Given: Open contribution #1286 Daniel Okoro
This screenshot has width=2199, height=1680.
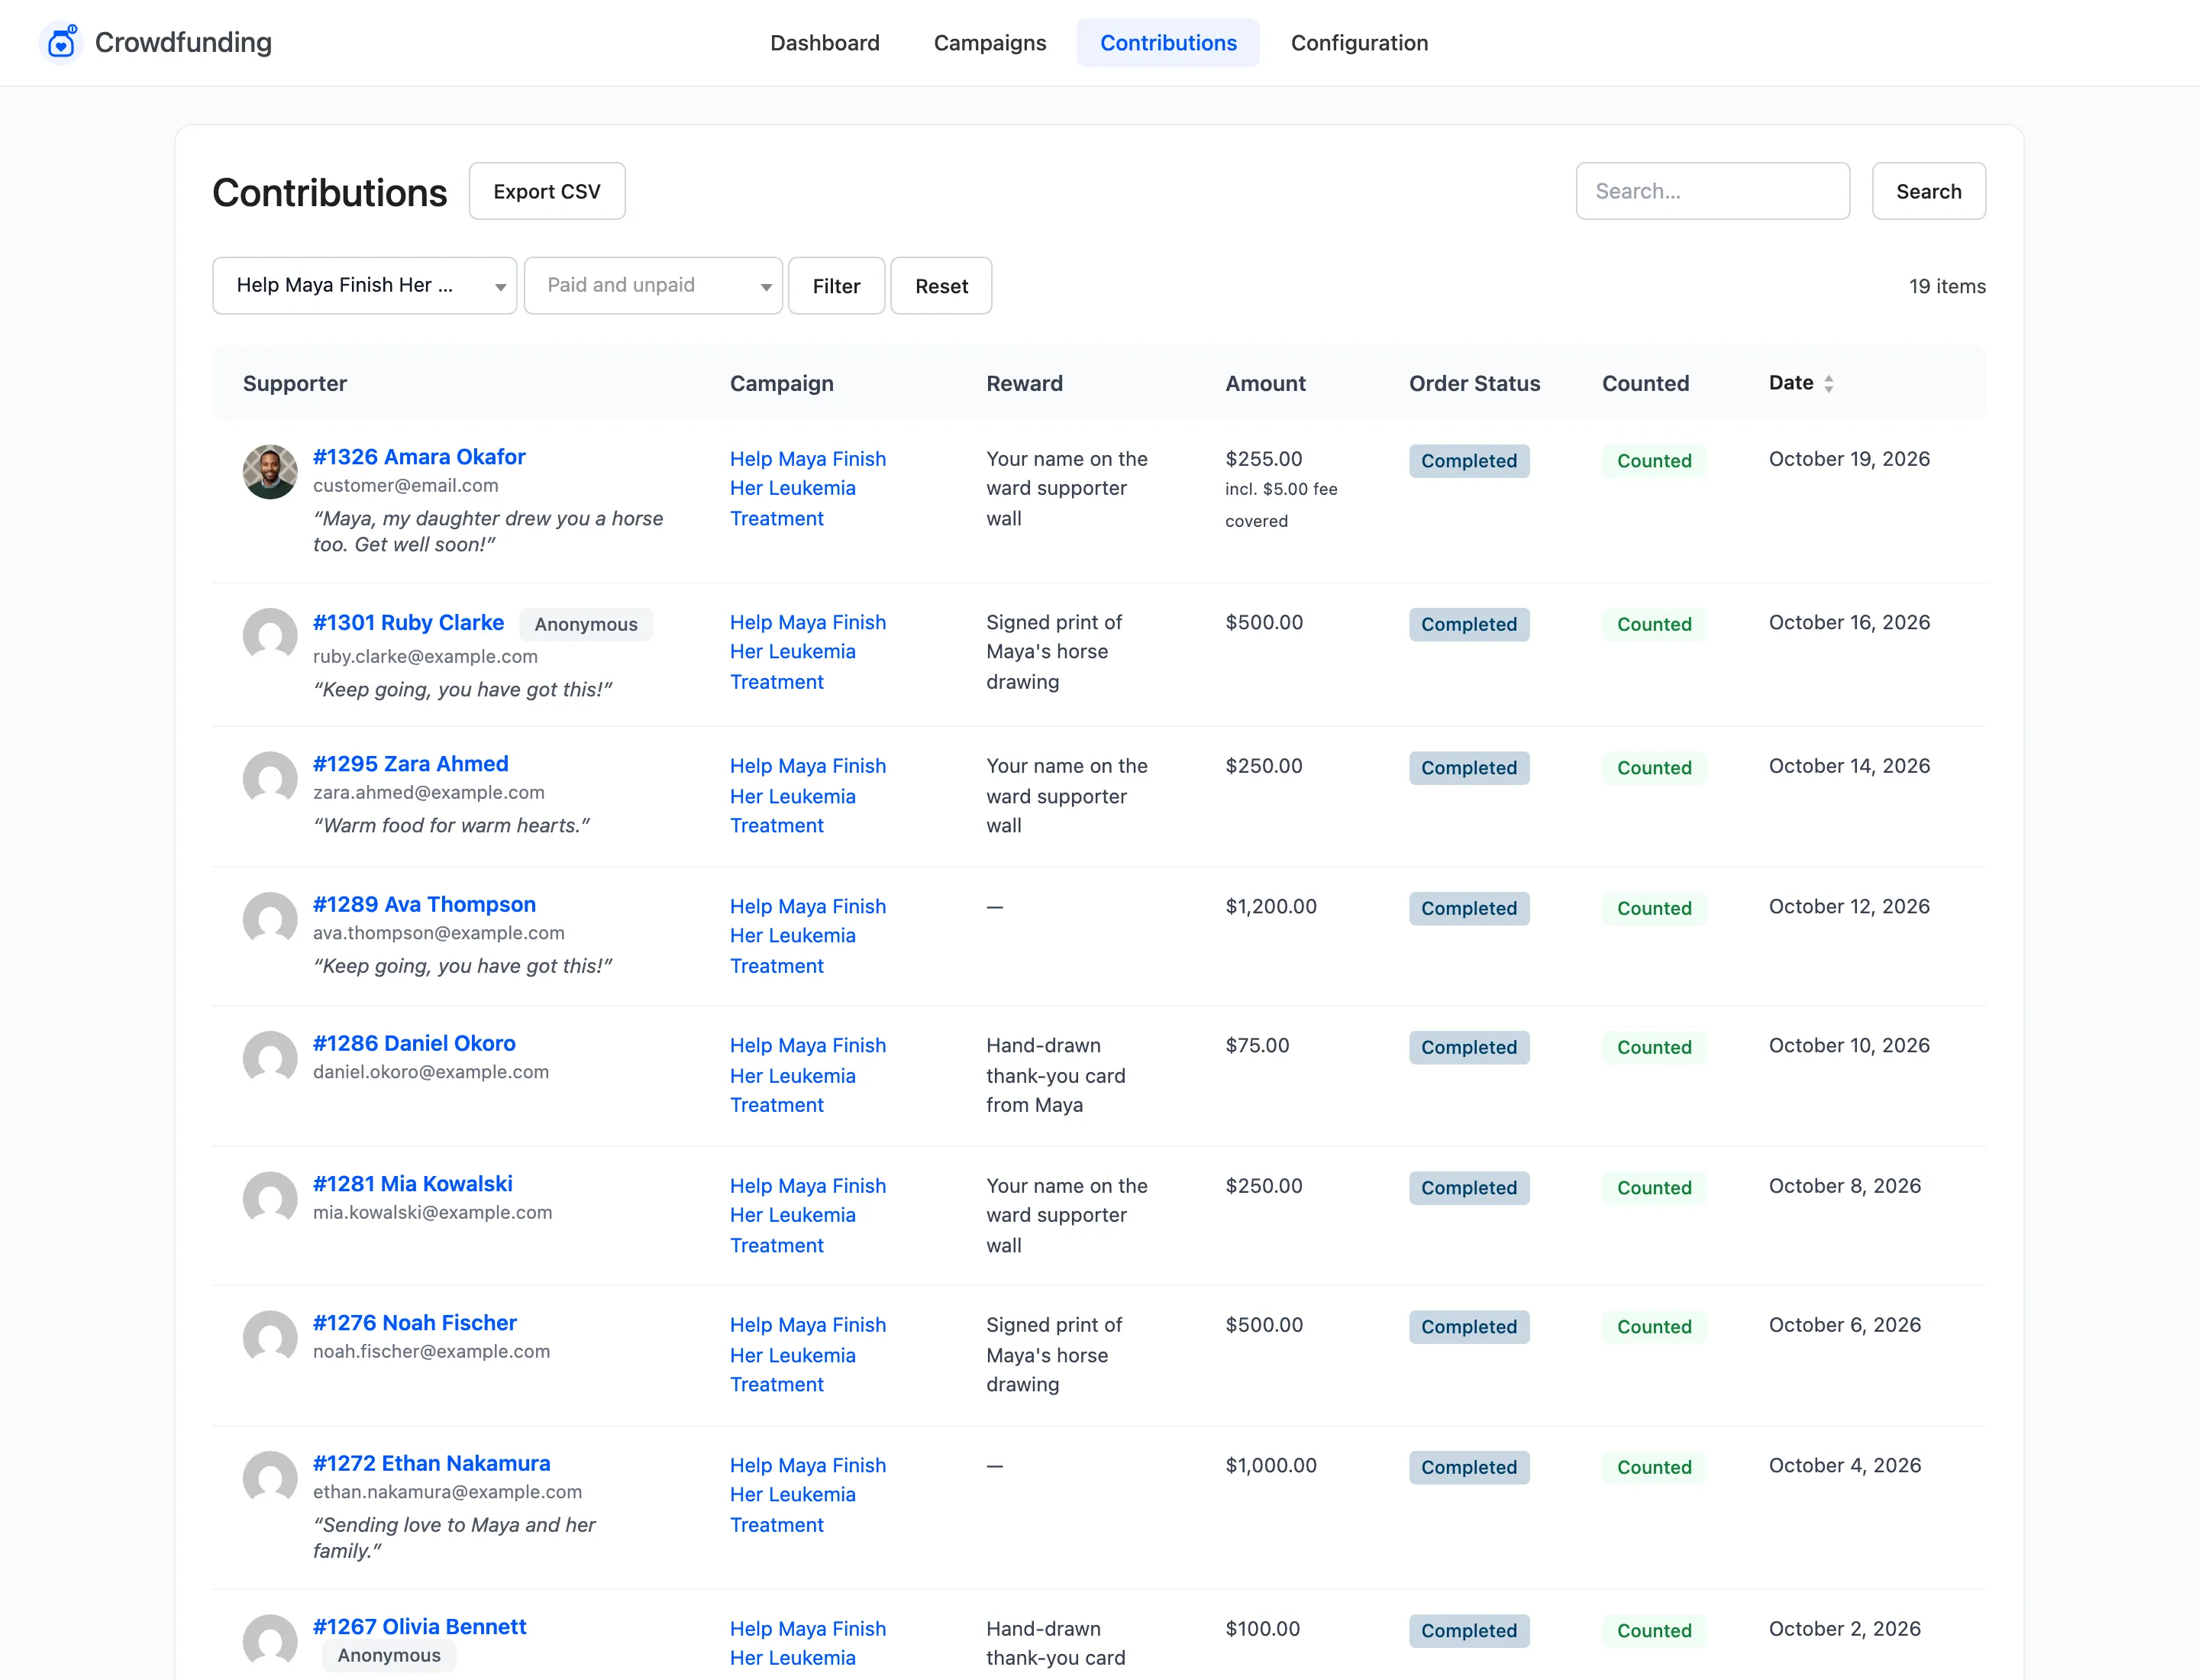Looking at the screenshot, I should coord(414,1043).
